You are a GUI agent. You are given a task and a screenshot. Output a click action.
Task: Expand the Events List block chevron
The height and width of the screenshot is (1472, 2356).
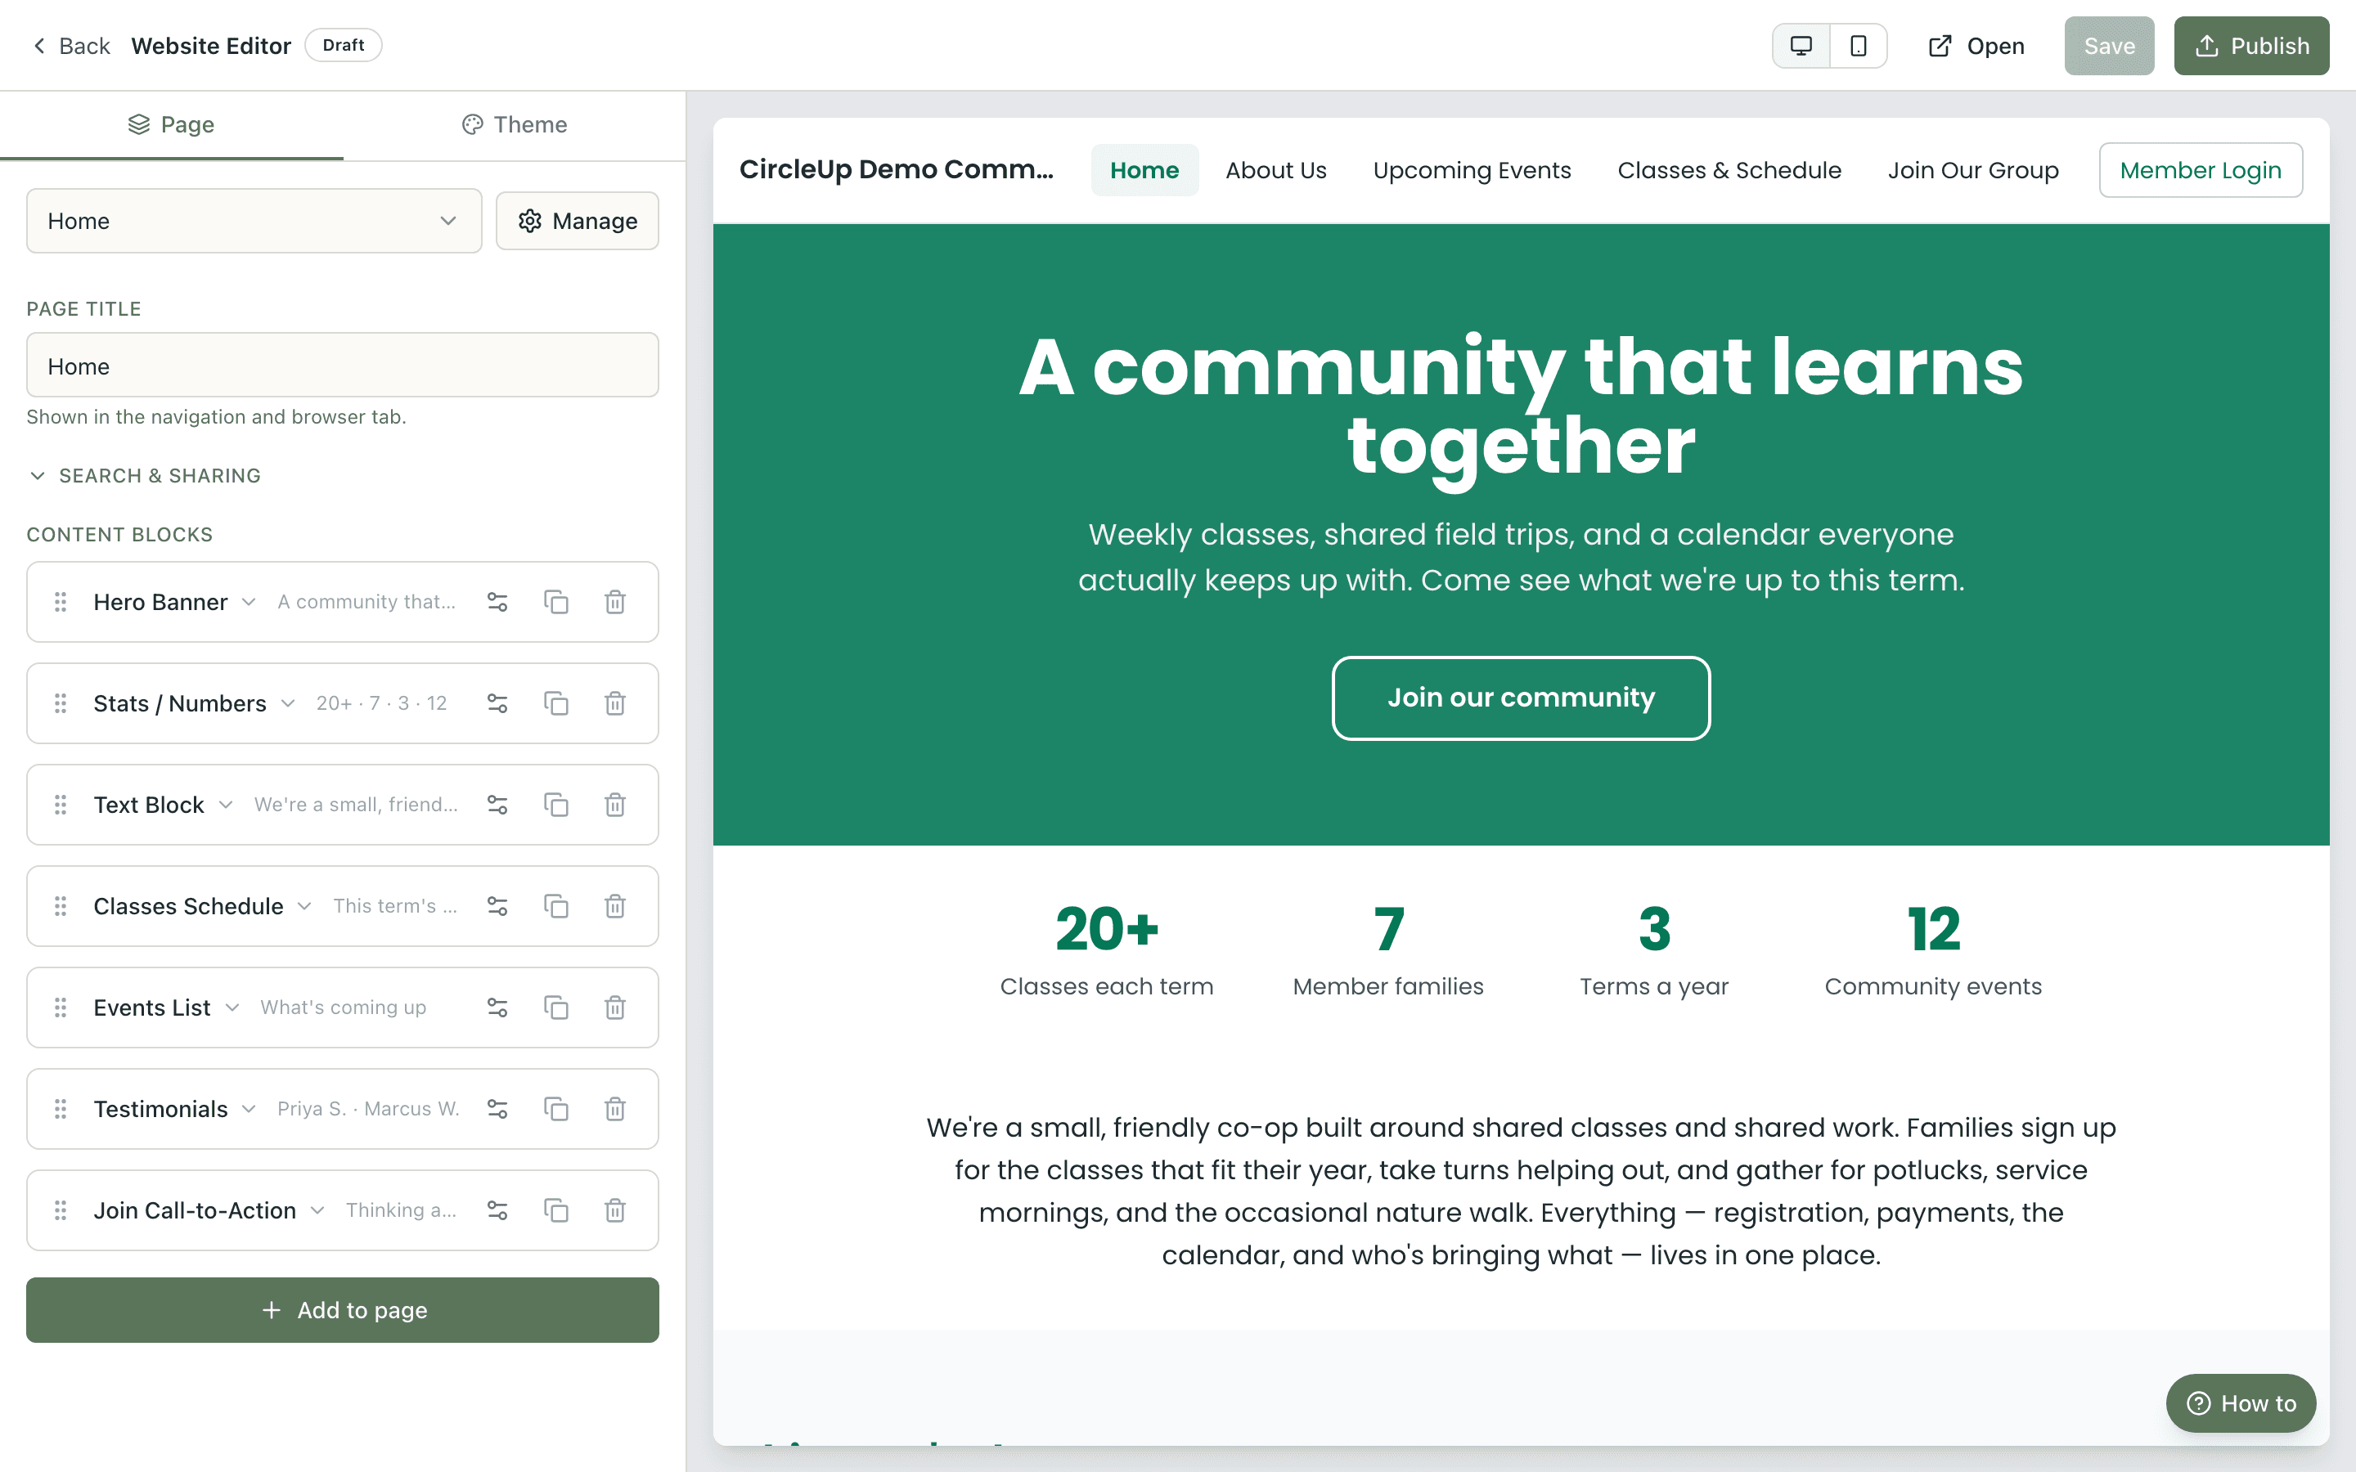tap(232, 1008)
